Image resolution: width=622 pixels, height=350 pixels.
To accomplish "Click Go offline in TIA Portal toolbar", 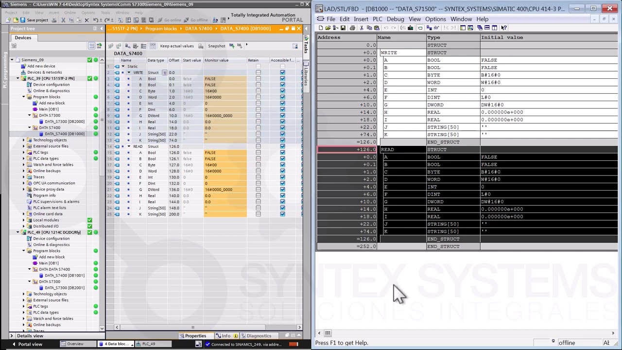I will [x=196, y=20].
